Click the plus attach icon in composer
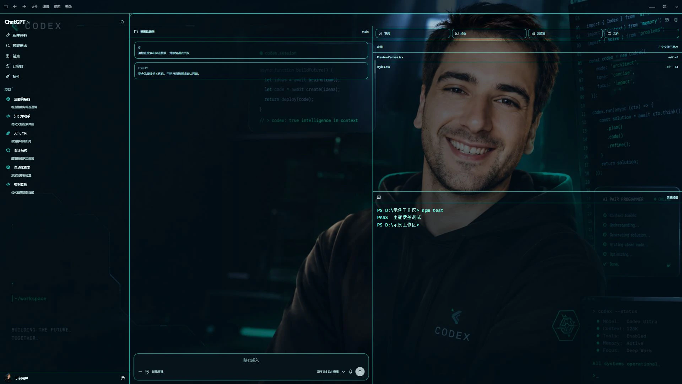The image size is (682, 384). coord(140,372)
